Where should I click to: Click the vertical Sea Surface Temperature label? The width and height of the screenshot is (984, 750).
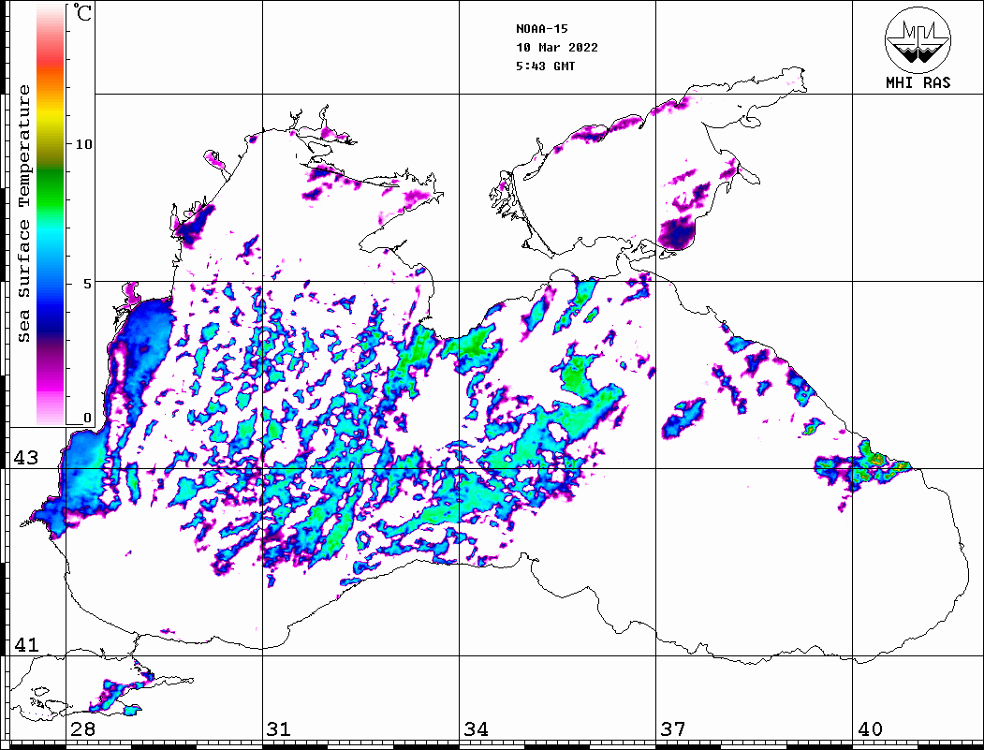pos(24,213)
